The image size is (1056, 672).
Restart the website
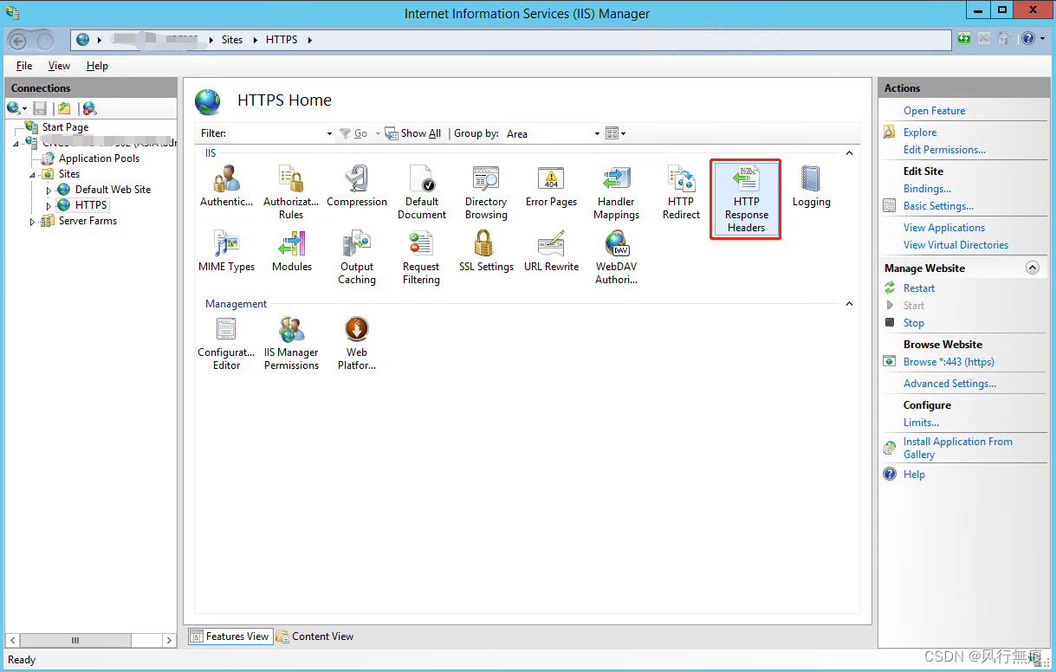pos(919,288)
